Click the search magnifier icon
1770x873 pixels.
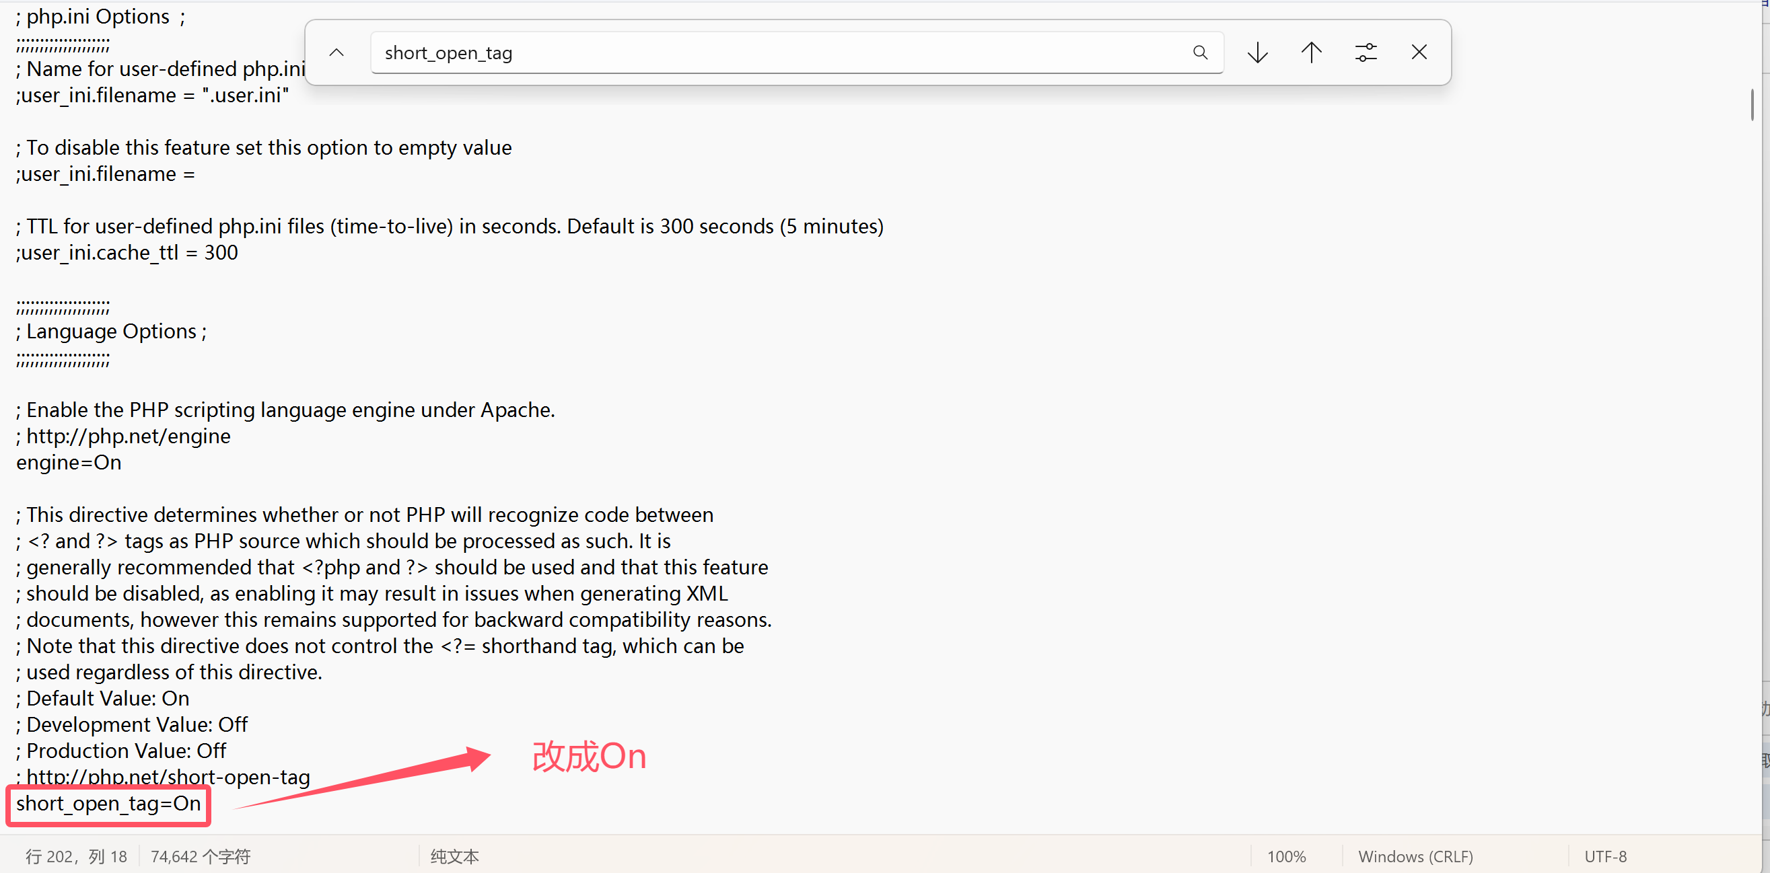point(1200,52)
